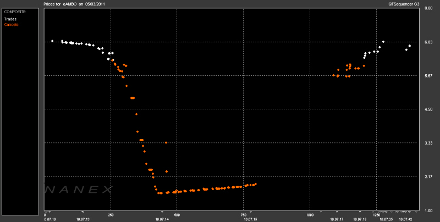Image resolution: width=440 pixels, height=222 pixels.
Task: Click the Cancels legend entry
Action: coord(11,24)
